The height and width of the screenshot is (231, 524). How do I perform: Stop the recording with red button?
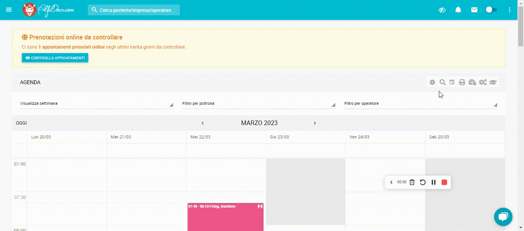click(444, 182)
